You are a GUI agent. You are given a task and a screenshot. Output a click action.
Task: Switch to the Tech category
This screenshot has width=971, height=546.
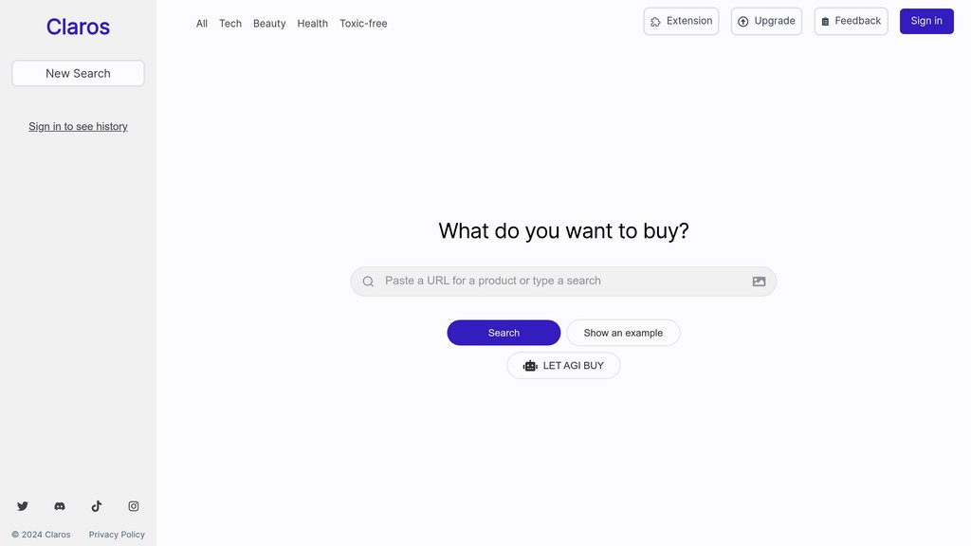point(230,24)
